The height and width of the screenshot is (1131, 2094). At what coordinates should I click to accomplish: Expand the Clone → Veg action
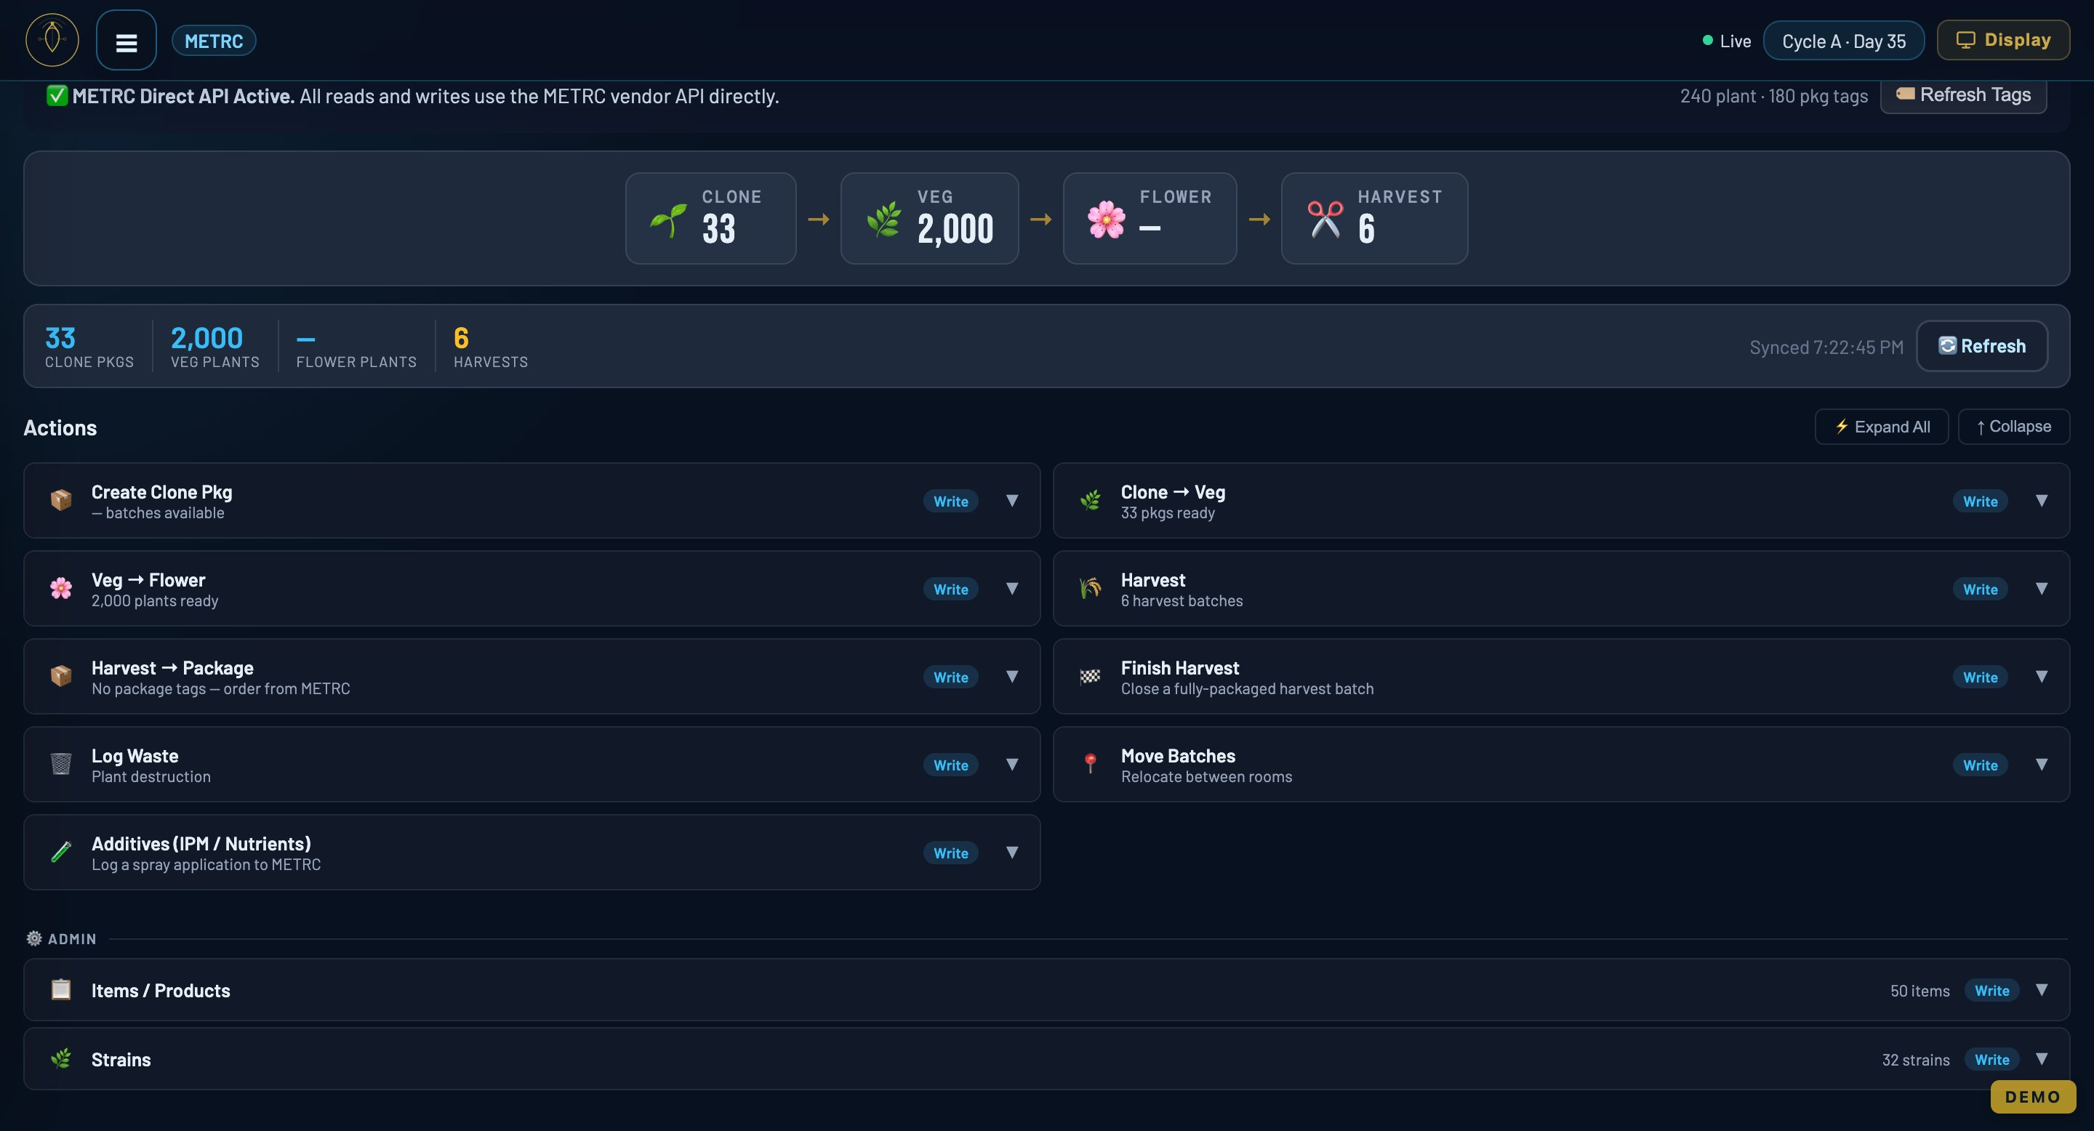point(2041,501)
